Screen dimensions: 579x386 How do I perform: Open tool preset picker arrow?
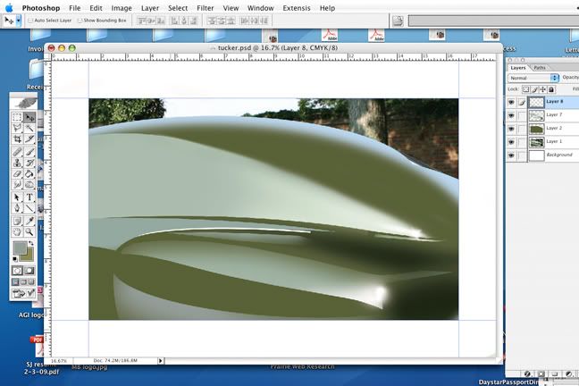coord(19,21)
